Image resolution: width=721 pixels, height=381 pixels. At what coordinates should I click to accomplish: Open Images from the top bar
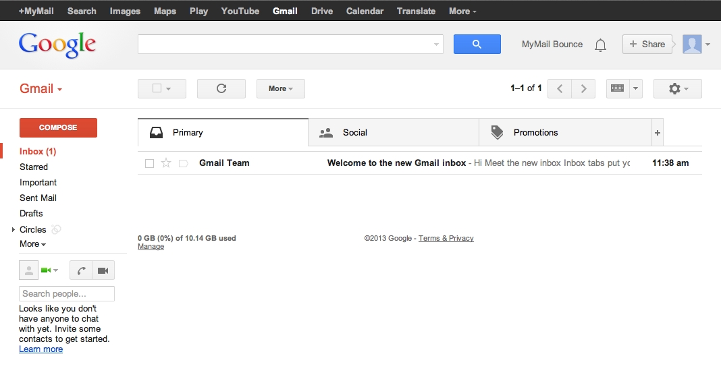click(125, 11)
